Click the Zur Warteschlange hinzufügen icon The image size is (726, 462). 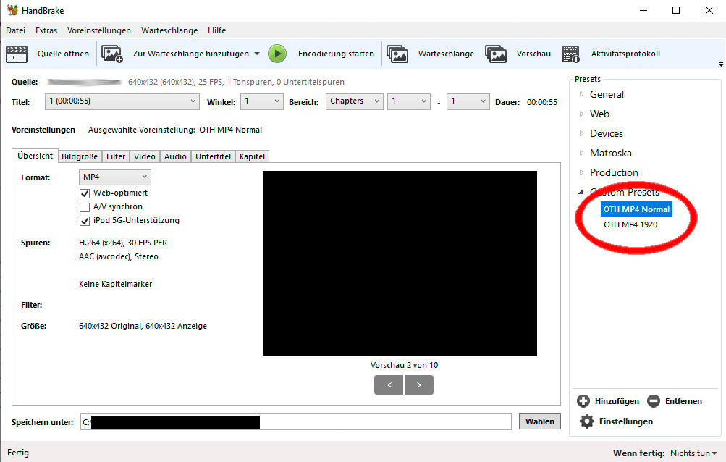[112, 54]
